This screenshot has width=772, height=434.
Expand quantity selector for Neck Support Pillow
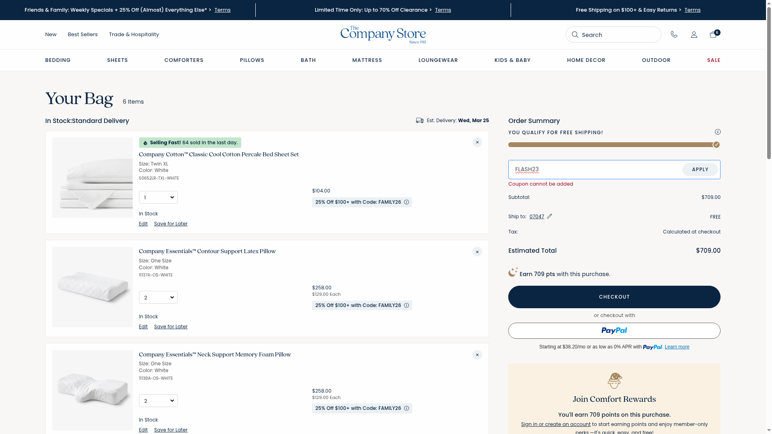point(158,401)
